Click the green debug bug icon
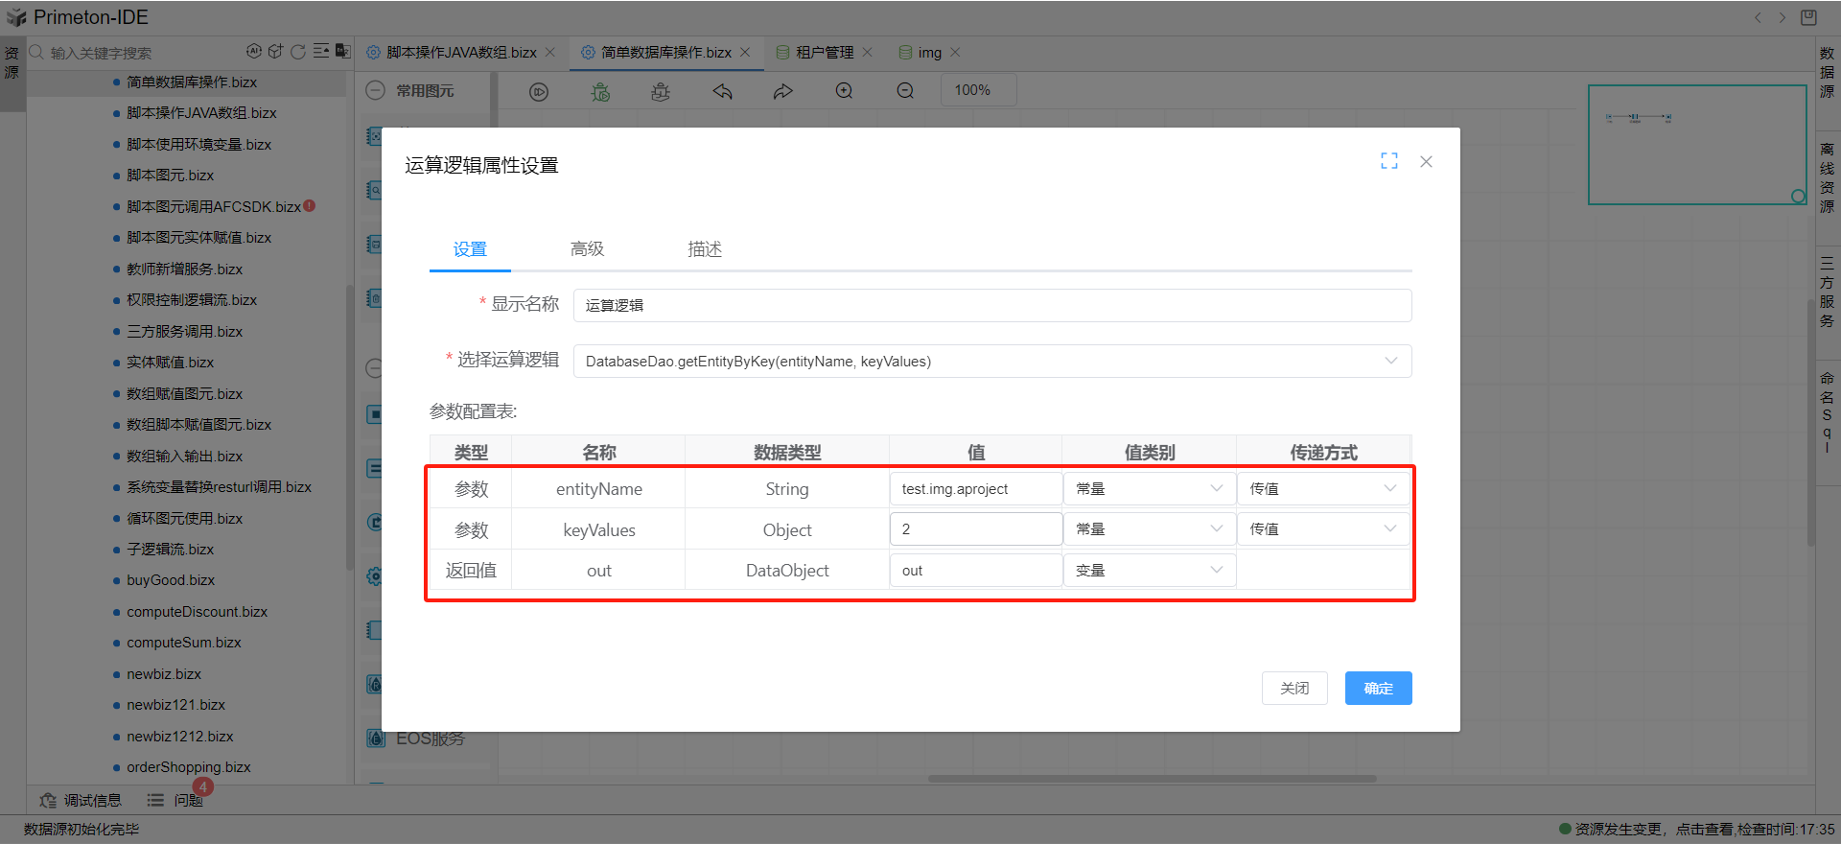This screenshot has height=844, width=1841. click(600, 92)
